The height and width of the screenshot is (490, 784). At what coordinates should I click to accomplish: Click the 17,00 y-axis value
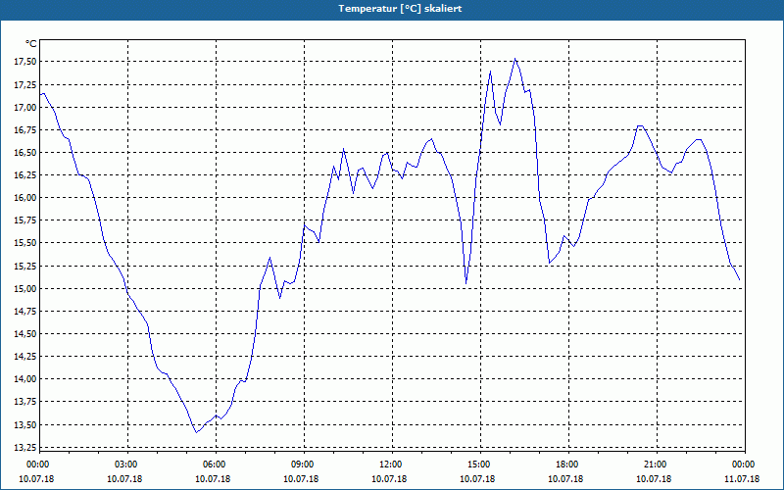pos(24,107)
